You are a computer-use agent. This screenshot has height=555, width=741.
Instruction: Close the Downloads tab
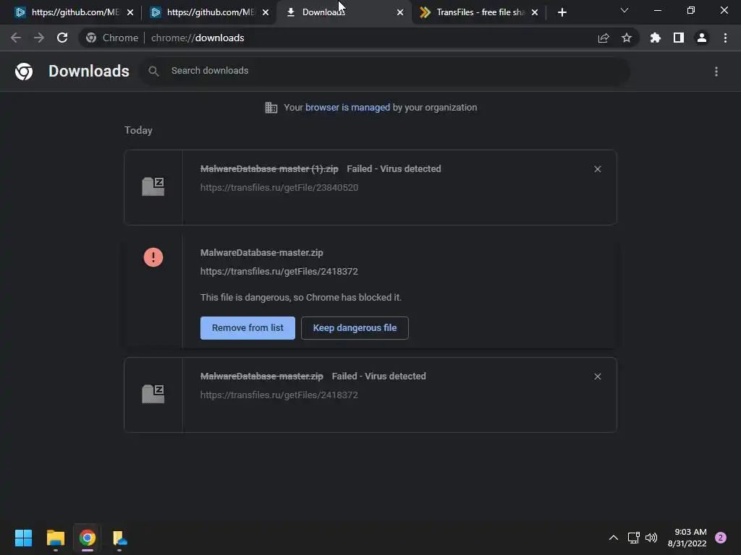pos(400,12)
